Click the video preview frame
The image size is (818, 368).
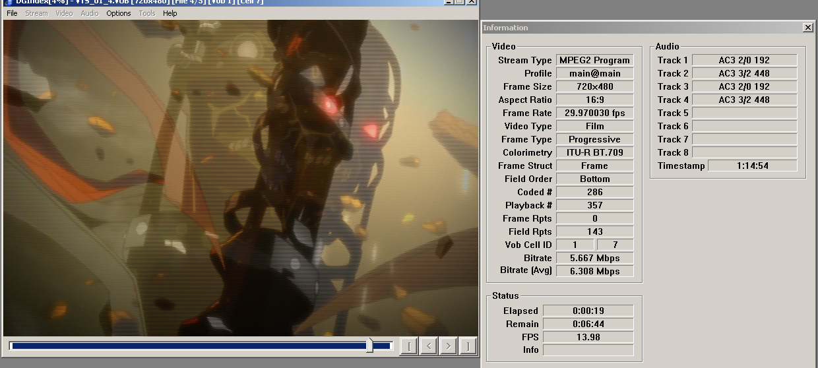240,178
